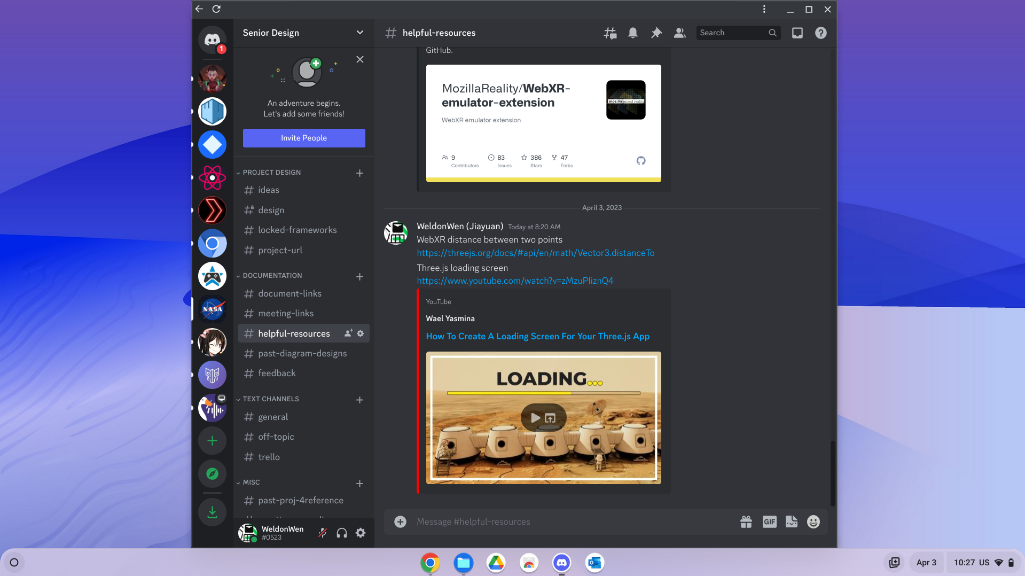Select the past-diagram-designs channel

(x=303, y=354)
